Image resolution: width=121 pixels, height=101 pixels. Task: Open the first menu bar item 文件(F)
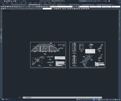(3, 3)
